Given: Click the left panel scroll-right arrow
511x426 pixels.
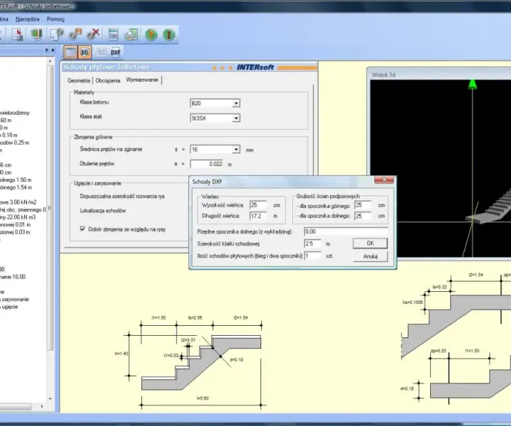Looking at the screenshot, I should [x=42, y=406].
